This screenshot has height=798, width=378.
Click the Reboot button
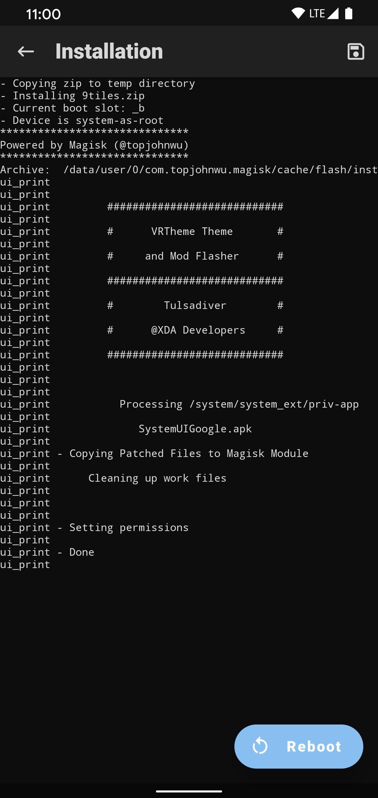coord(299,747)
